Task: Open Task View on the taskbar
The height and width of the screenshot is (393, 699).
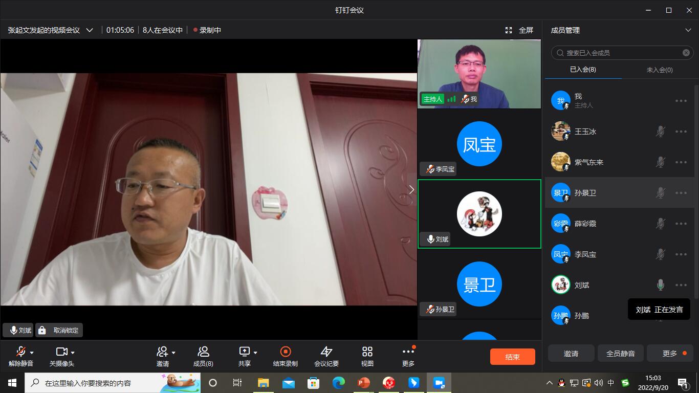Action: click(237, 383)
